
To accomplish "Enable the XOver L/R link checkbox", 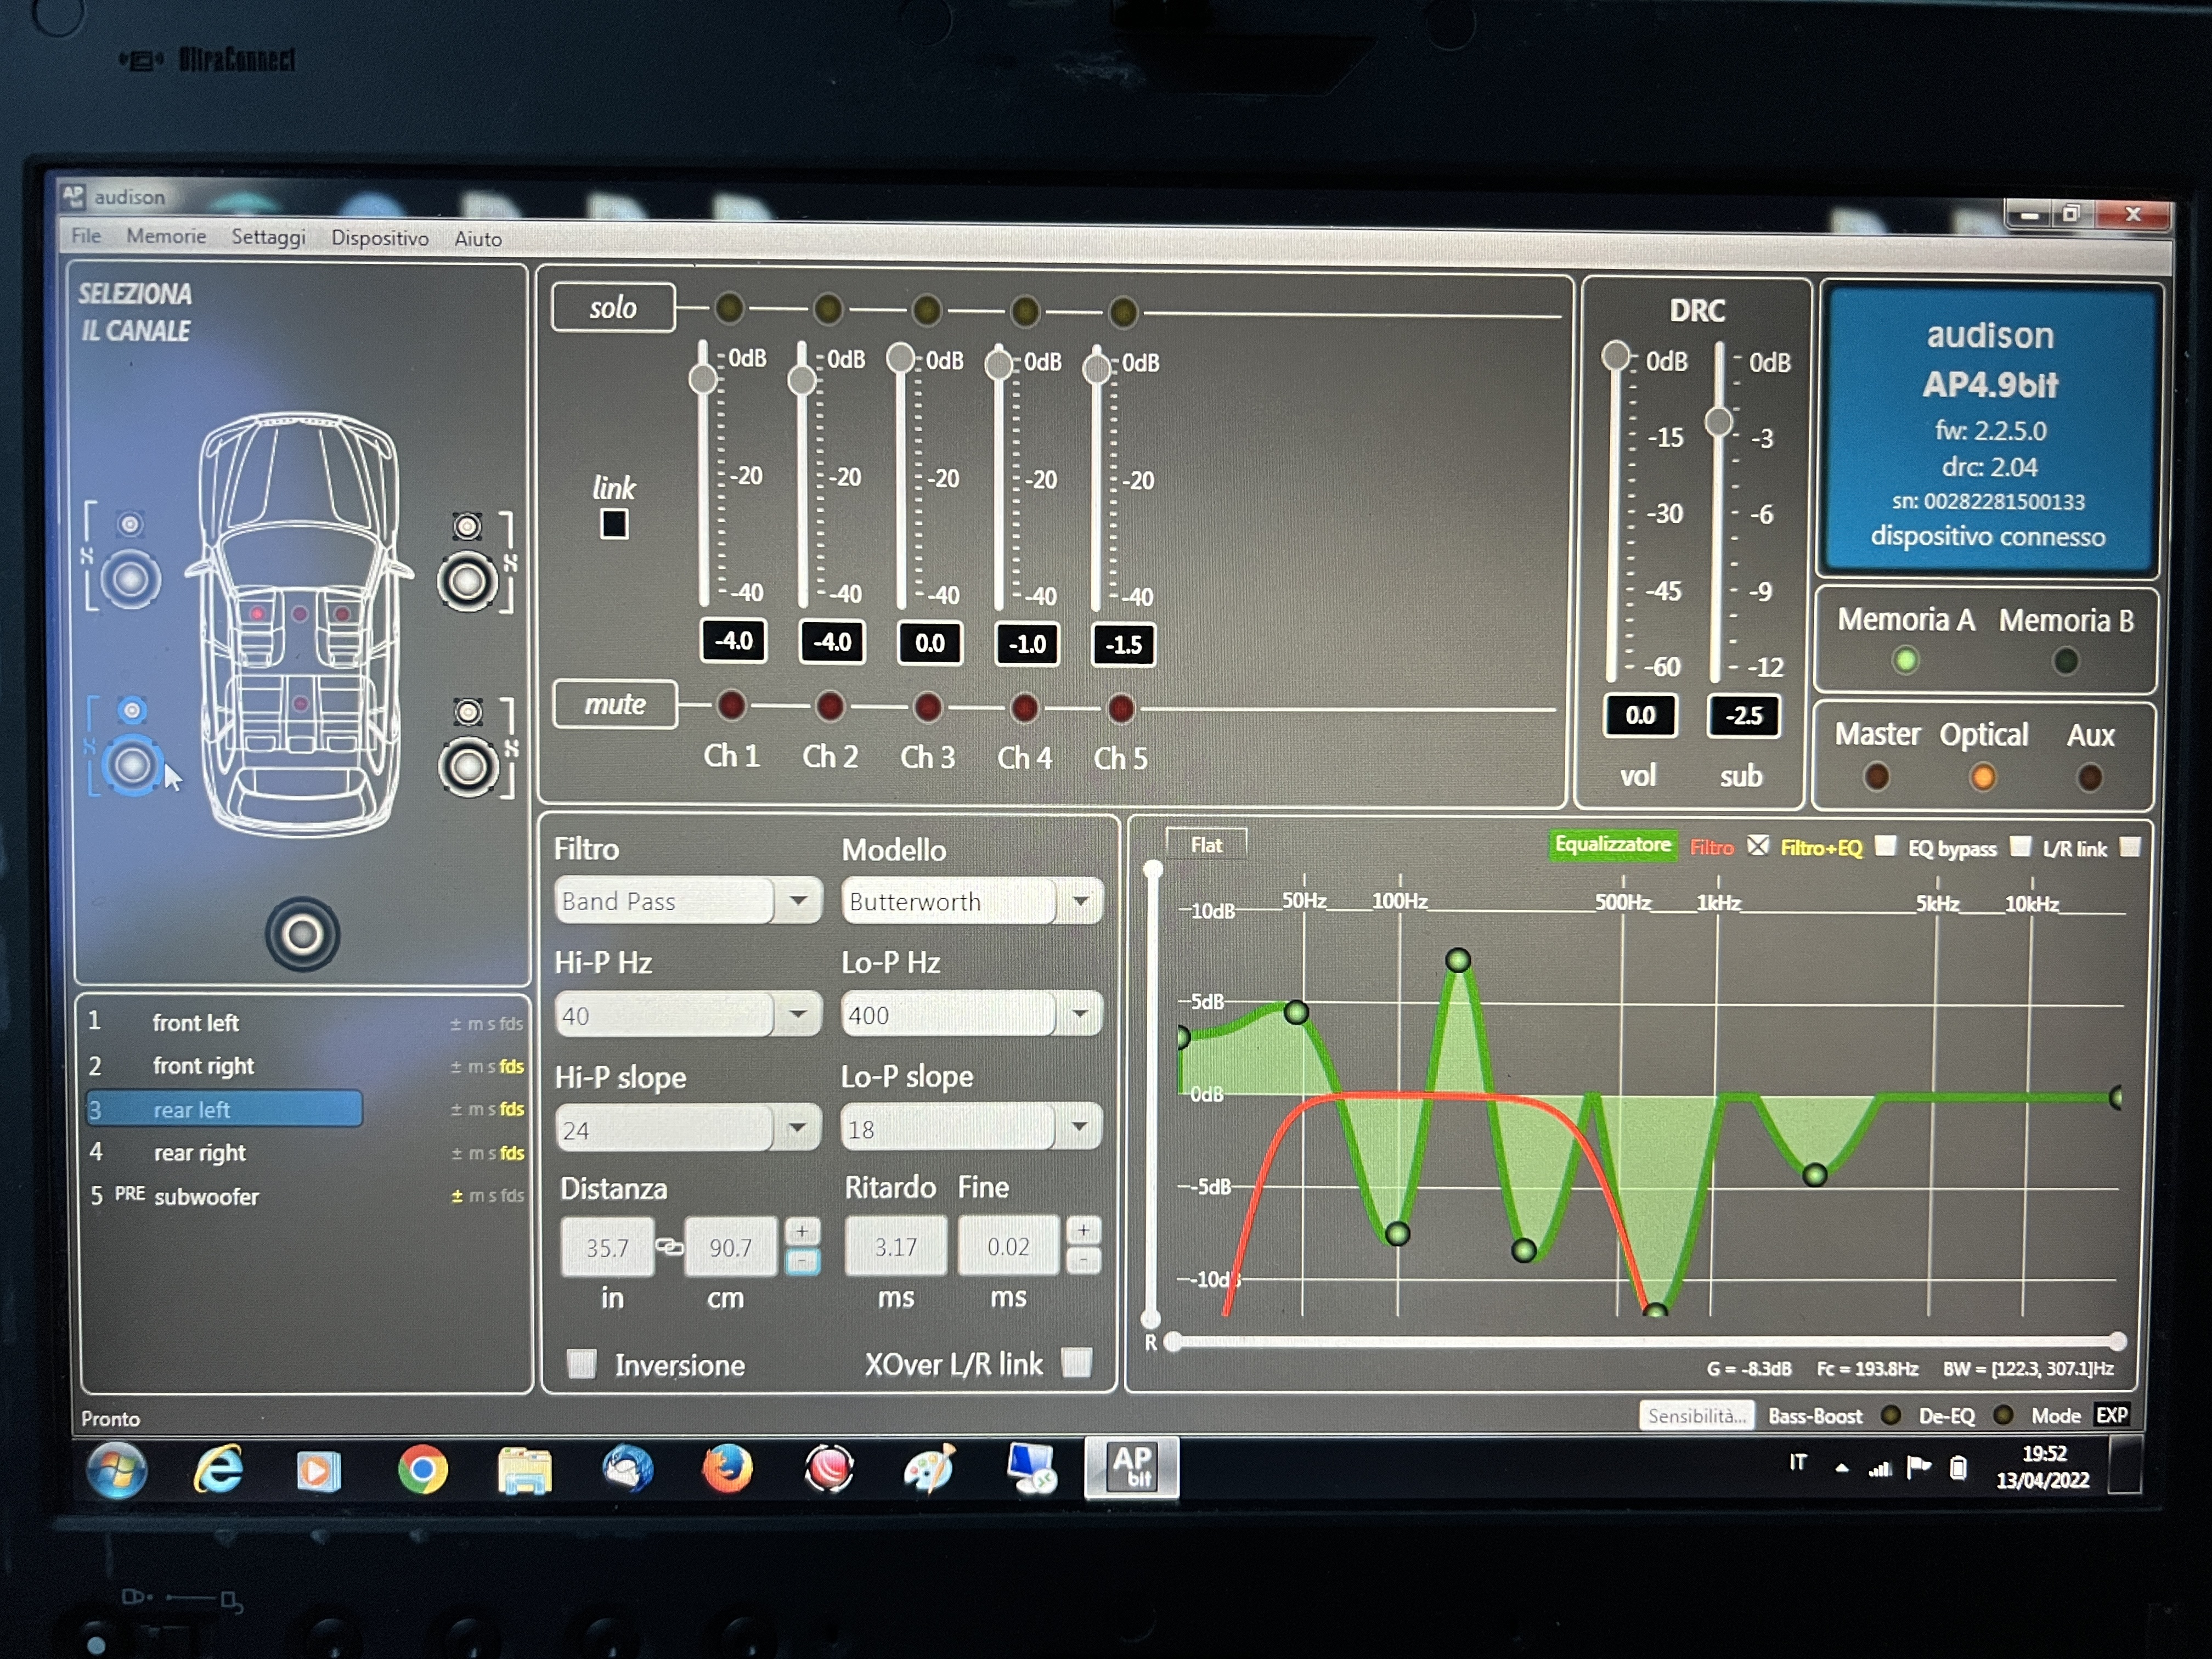I will click(x=1076, y=1362).
